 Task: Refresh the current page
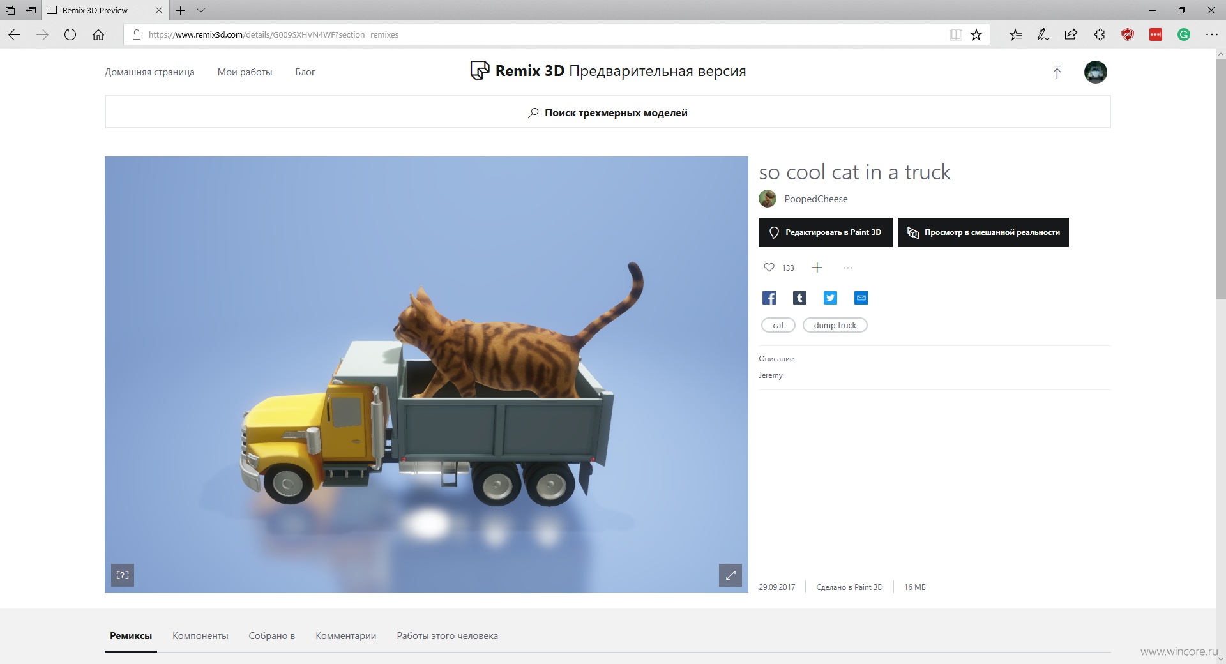coord(70,34)
